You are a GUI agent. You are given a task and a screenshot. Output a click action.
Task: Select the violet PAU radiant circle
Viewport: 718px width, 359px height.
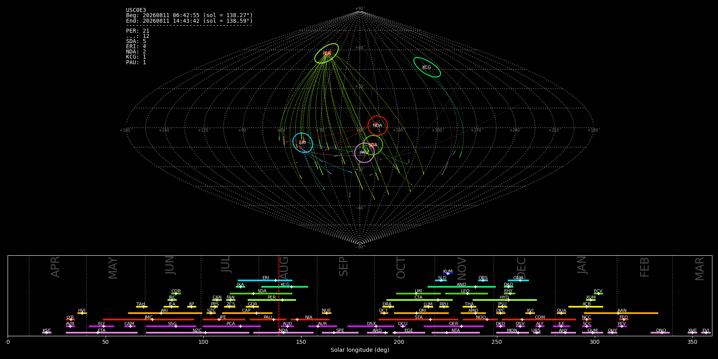[364, 153]
